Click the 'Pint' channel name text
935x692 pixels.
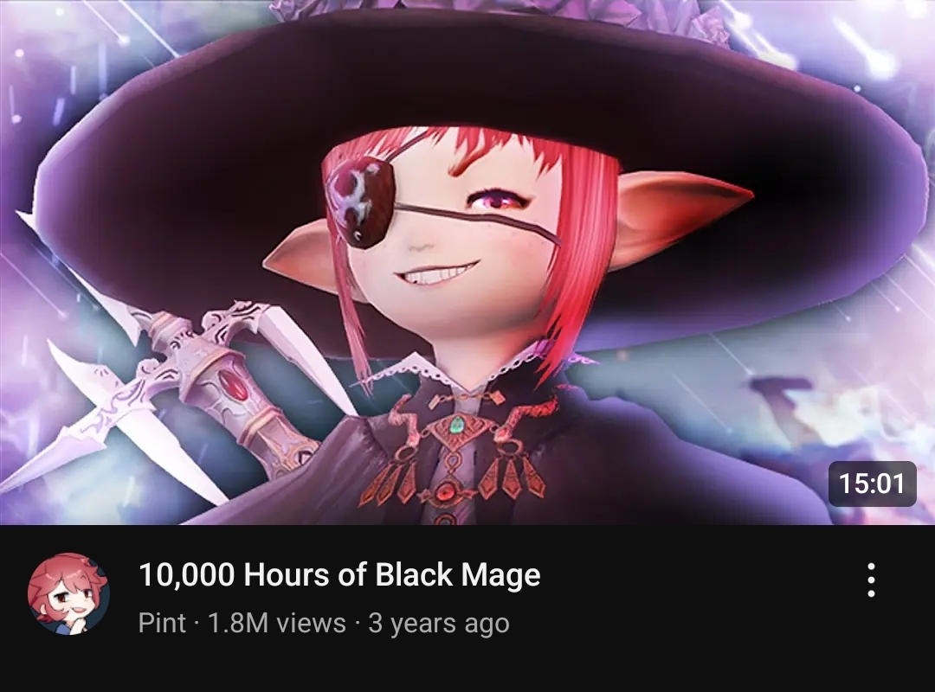tap(162, 623)
